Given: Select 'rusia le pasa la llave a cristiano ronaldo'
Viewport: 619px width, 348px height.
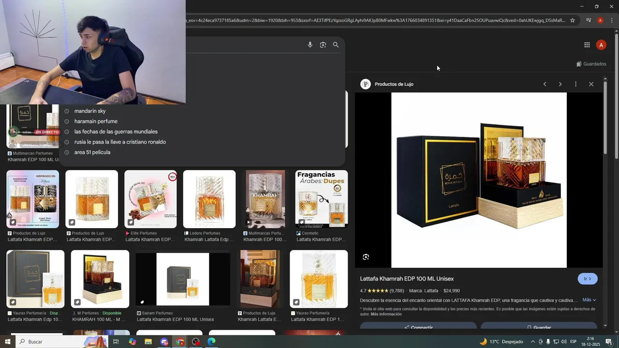Looking at the screenshot, I should 120,142.
